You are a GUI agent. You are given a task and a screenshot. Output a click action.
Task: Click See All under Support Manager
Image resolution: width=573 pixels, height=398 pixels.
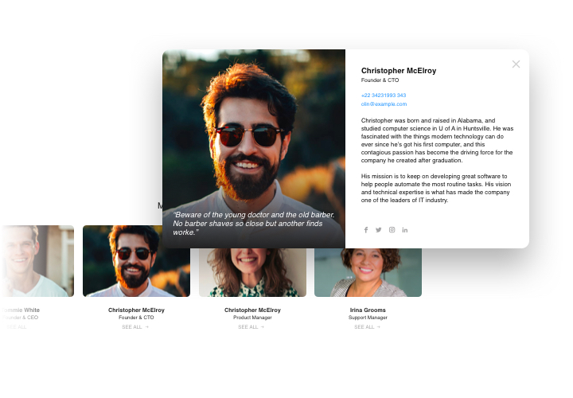(x=368, y=326)
